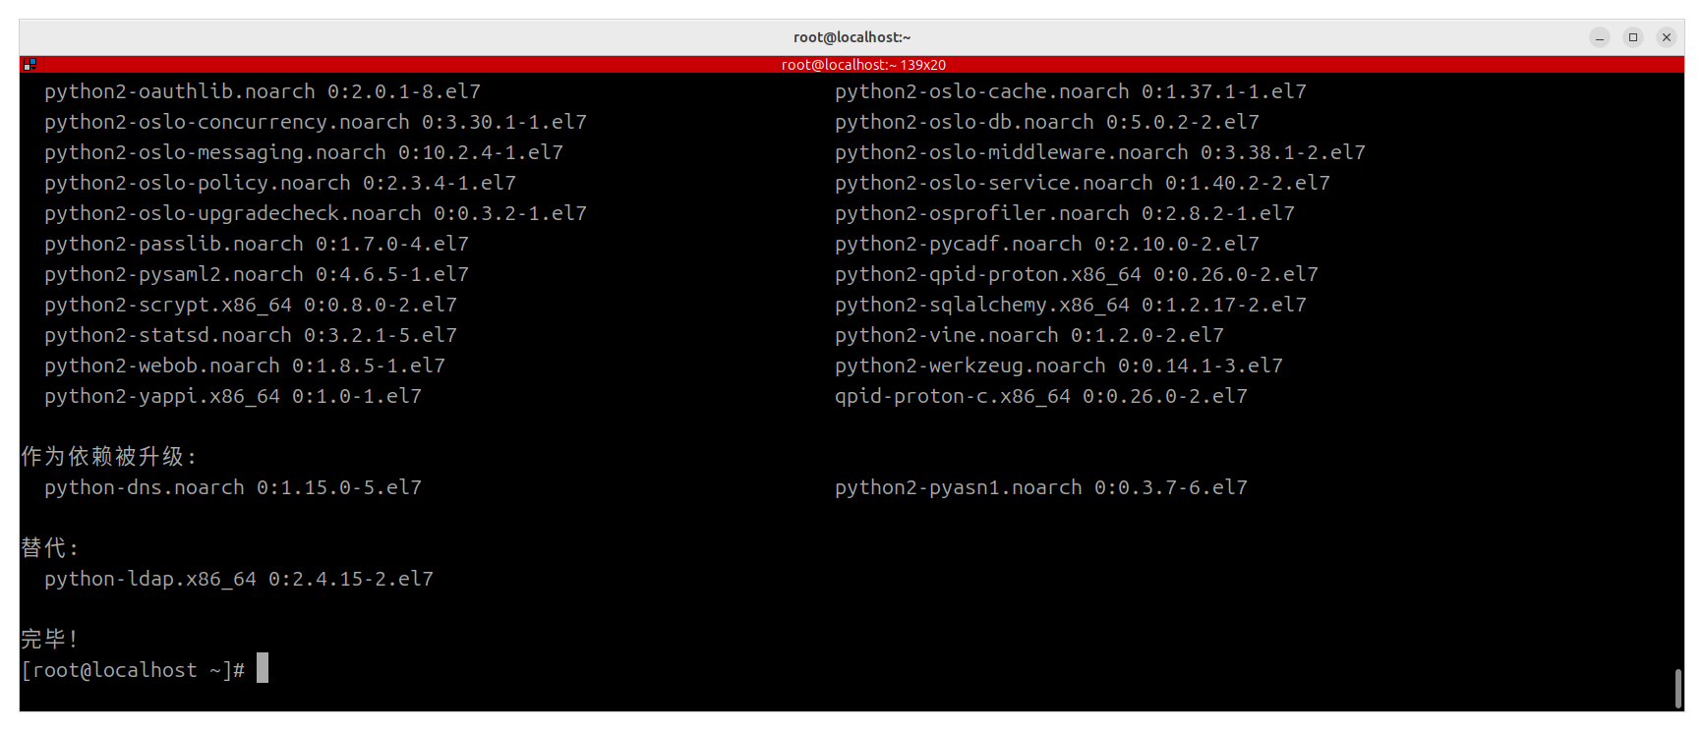Click the terminal prompt cursor block
This screenshot has height=731, width=1704.
[263, 668]
